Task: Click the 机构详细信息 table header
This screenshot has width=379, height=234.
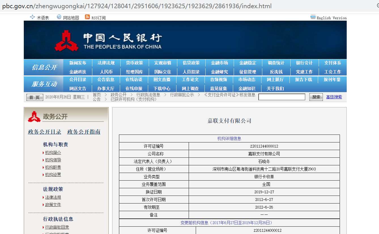Action: 229,138
